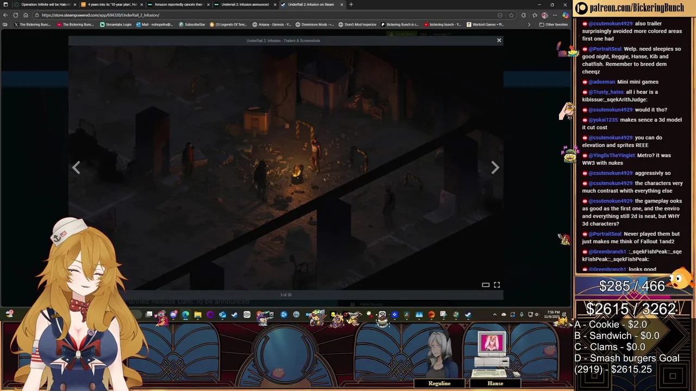Open browser tab actions menu
Screen dimensions: 696x391
point(5,4)
